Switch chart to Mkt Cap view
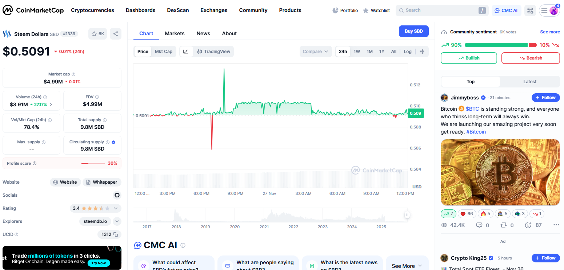Screen dimensions: 564x270 pyautogui.click(x=164, y=52)
